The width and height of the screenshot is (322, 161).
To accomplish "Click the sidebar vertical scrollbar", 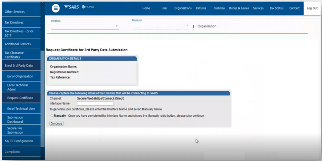I will click(x=42, y=98).
